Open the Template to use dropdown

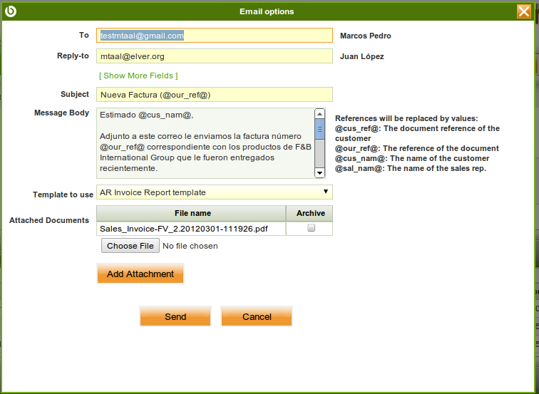[214, 192]
